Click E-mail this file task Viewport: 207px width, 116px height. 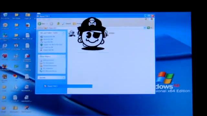(47, 47)
